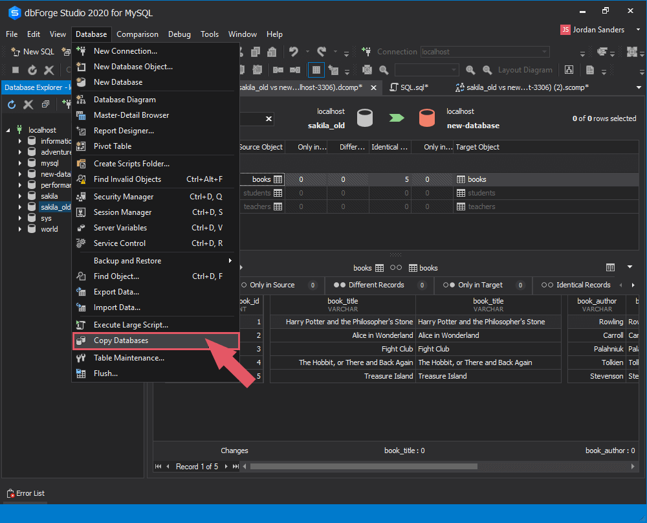Expand the sakila database in the explorer tree

[19, 195]
